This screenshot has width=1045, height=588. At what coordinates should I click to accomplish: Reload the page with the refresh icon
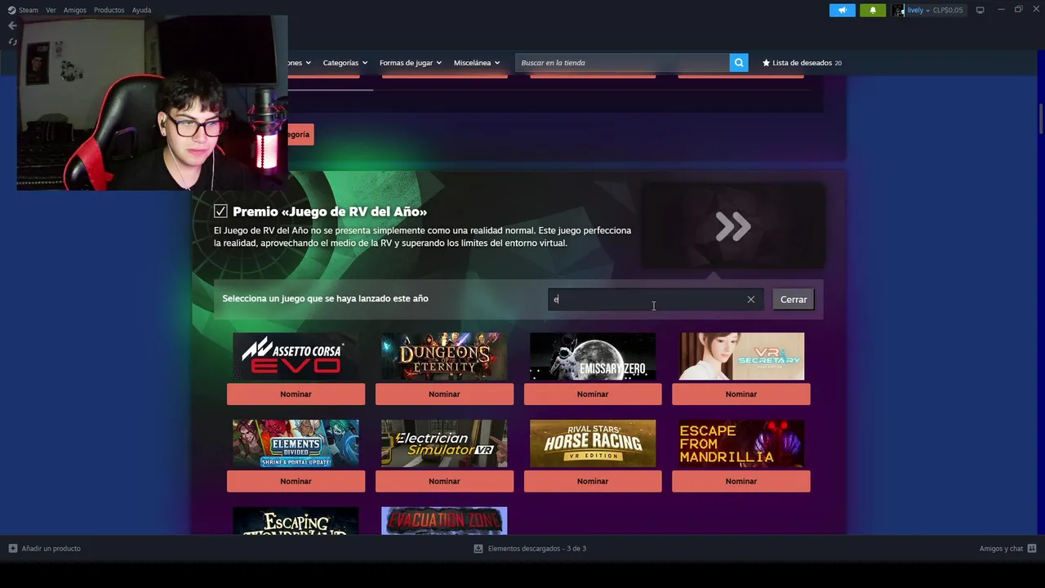coord(12,42)
